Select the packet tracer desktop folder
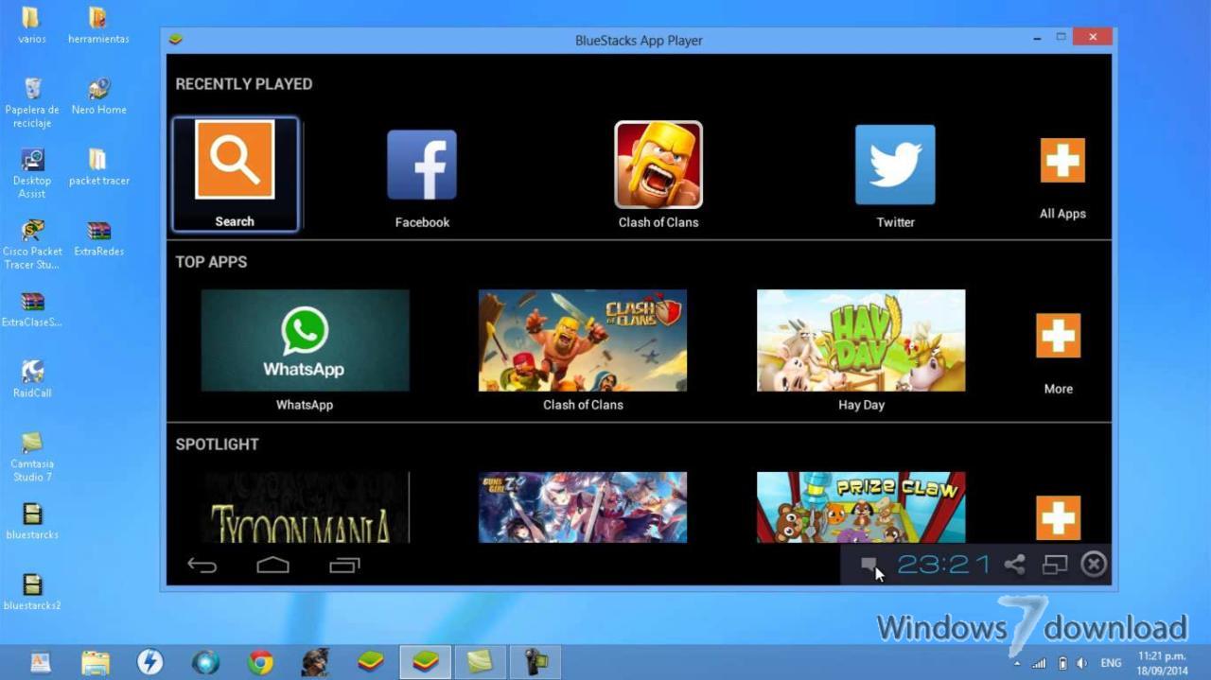Screen dimensions: 1211x680 tap(98, 166)
